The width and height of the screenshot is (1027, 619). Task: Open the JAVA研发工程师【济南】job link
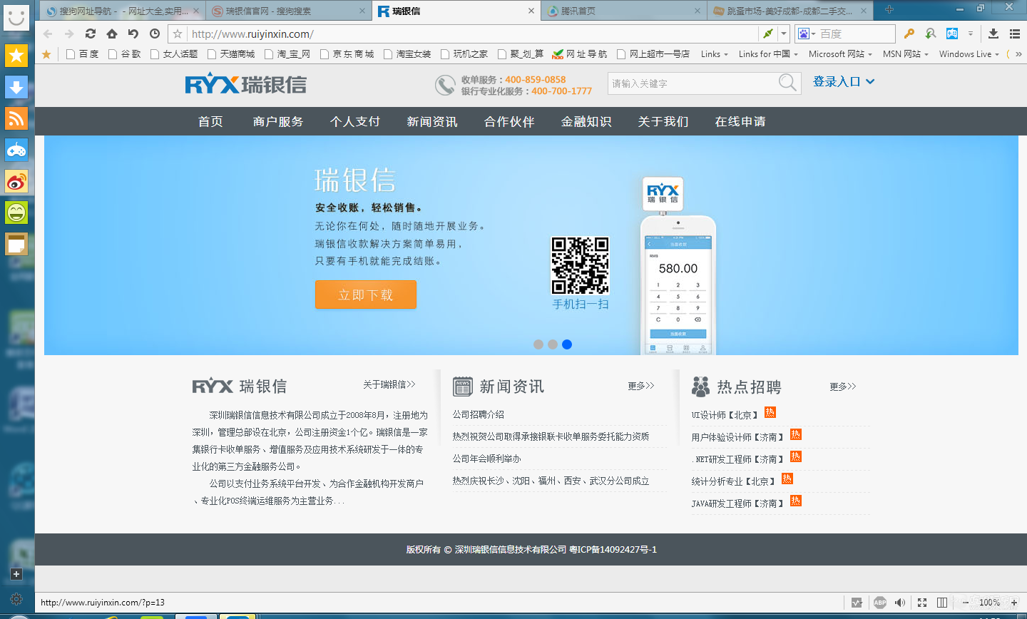(737, 503)
